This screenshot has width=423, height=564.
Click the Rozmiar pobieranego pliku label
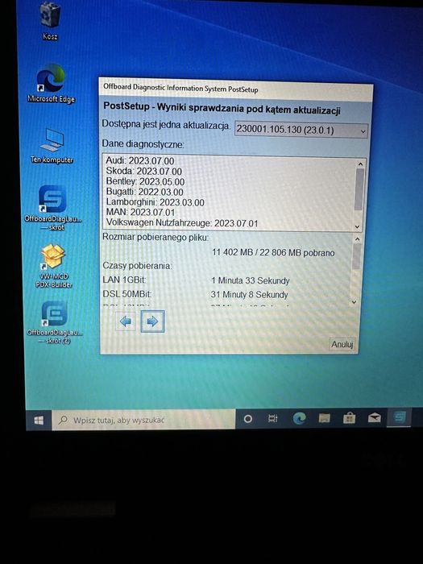click(x=156, y=238)
